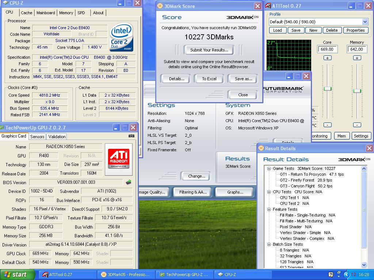Click the taskbar clock showing 16:28
Viewport: 374px width, 280px height.
point(364,275)
